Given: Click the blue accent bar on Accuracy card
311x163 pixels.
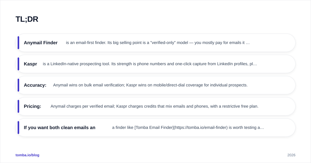Looking at the screenshot, I should click(18, 85).
